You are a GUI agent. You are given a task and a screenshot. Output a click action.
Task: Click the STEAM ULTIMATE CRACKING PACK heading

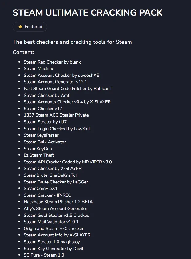pos(88,13)
